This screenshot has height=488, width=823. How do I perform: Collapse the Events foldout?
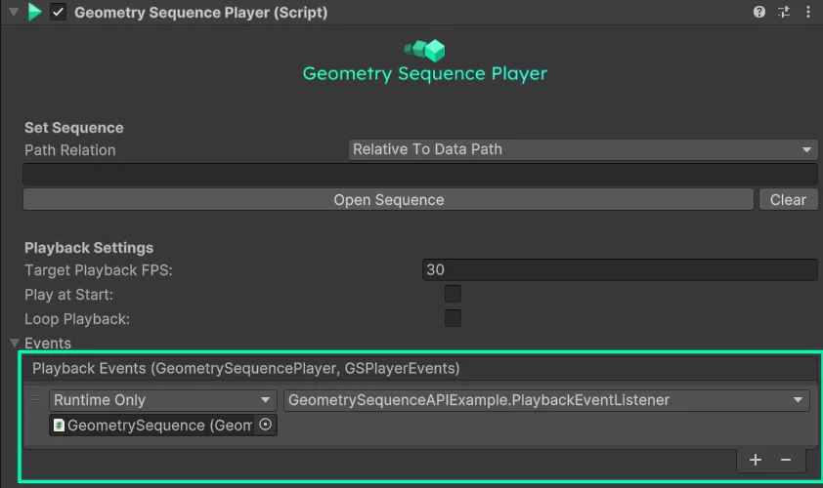coord(14,343)
